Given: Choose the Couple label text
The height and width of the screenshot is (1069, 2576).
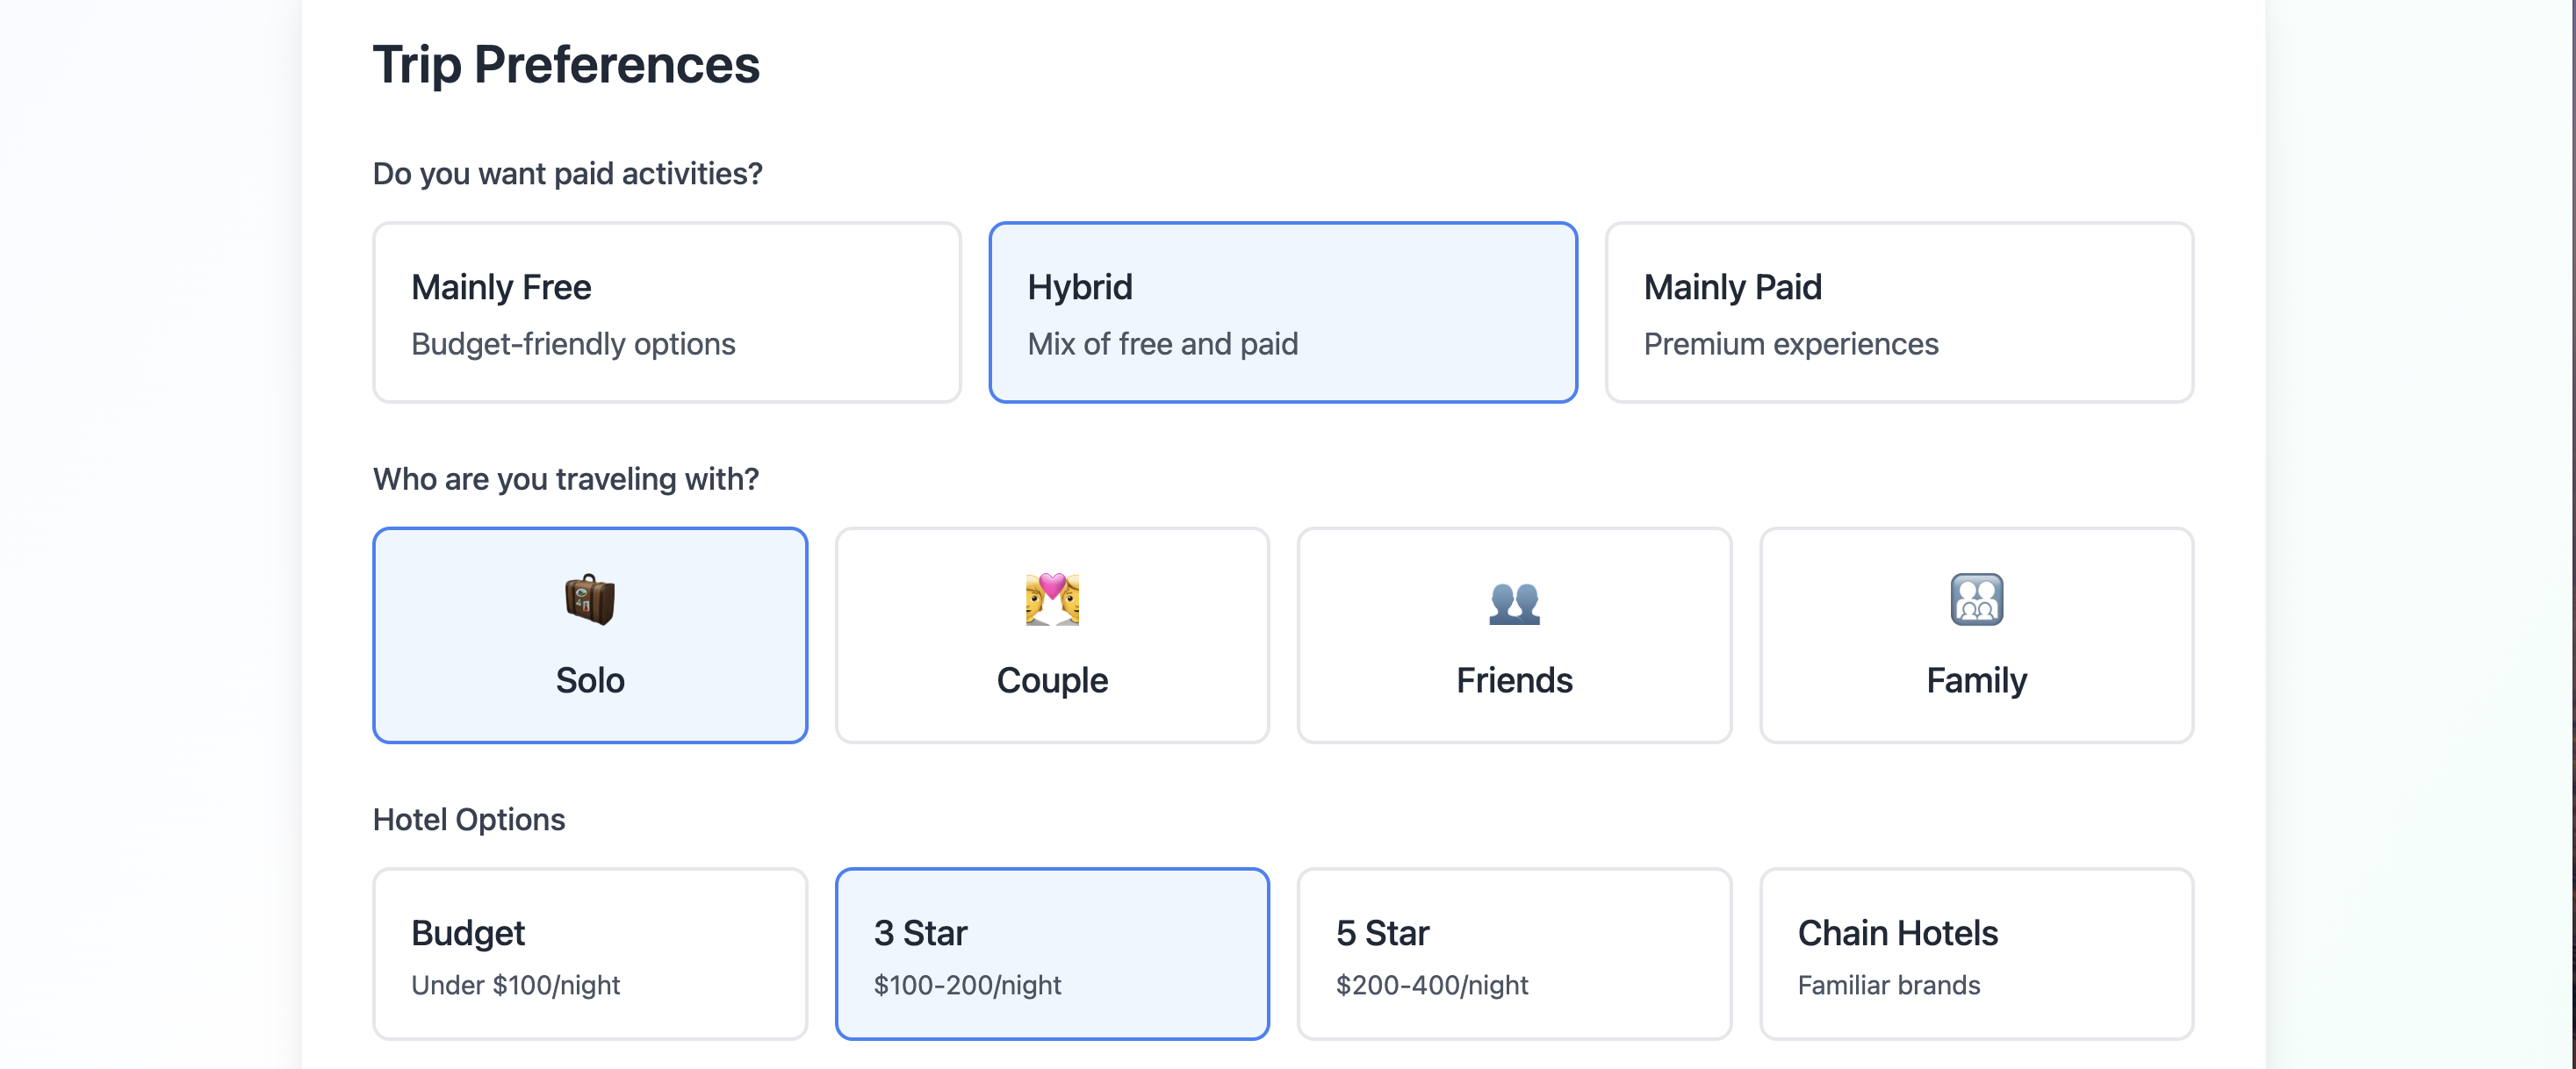Looking at the screenshot, I should pyautogui.click(x=1052, y=680).
